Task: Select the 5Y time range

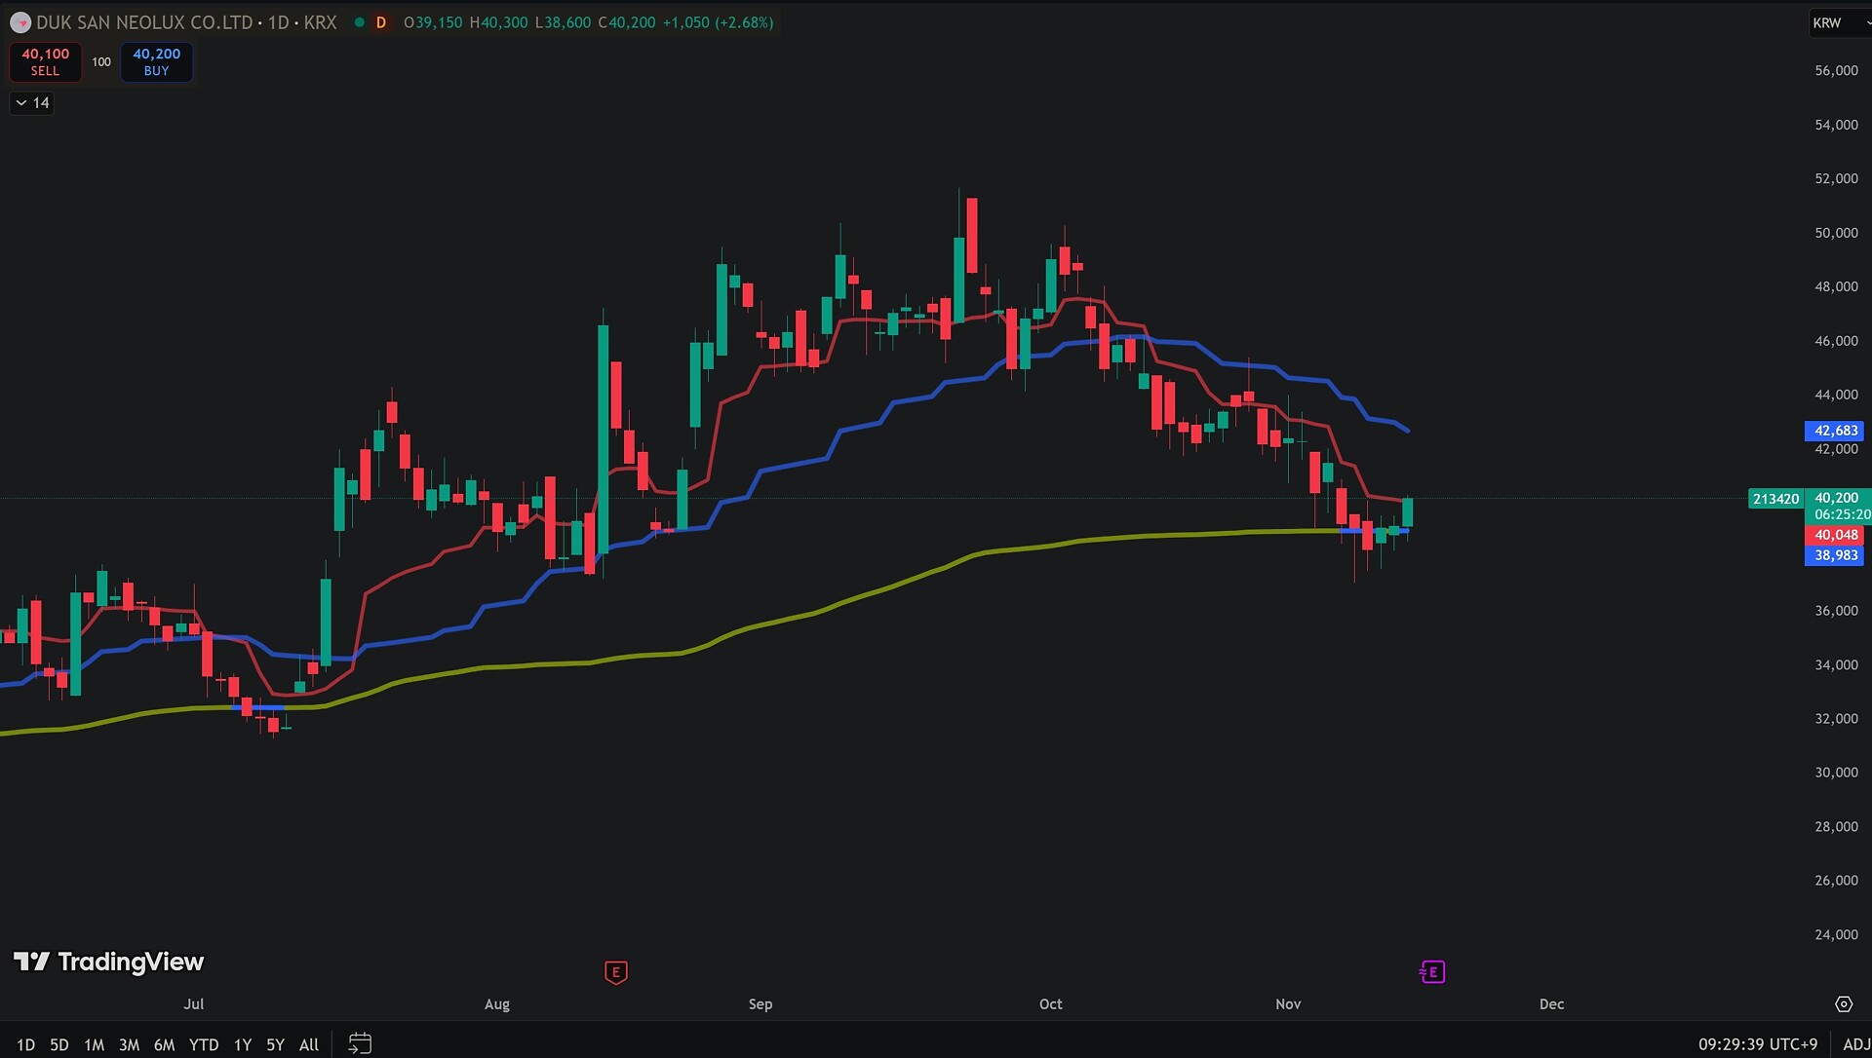Action: [275, 1044]
